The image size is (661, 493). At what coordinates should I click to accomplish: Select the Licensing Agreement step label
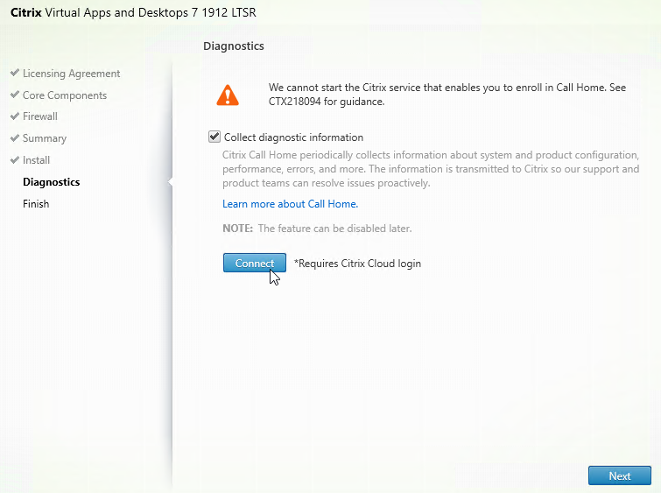tap(72, 74)
